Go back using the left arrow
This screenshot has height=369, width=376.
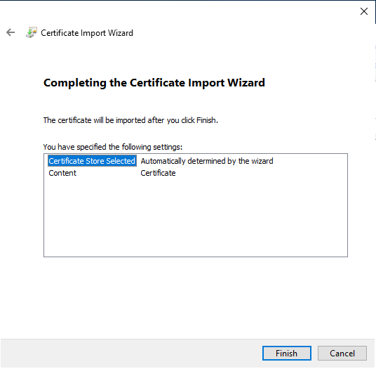click(x=11, y=32)
